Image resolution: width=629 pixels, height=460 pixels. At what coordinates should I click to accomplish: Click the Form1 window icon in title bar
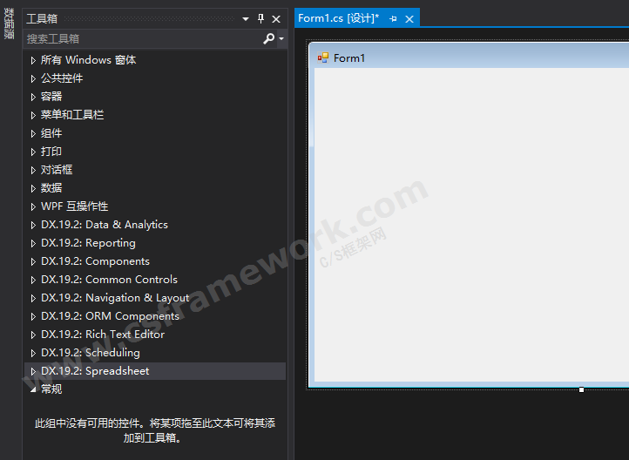(323, 57)
